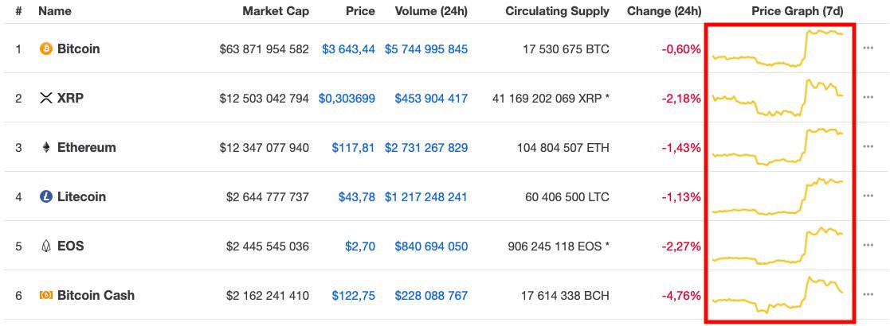Viewport: 890px width, 326px height.
Task: Sort by Volume (24h) column header
Action: 431,12
